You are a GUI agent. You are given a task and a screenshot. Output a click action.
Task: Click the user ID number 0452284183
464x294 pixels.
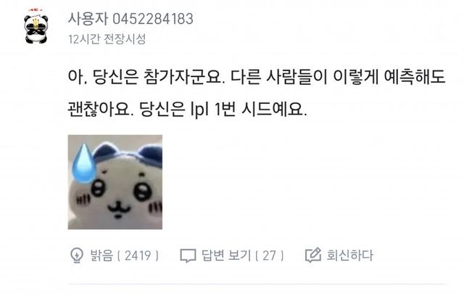pos(153,19)
